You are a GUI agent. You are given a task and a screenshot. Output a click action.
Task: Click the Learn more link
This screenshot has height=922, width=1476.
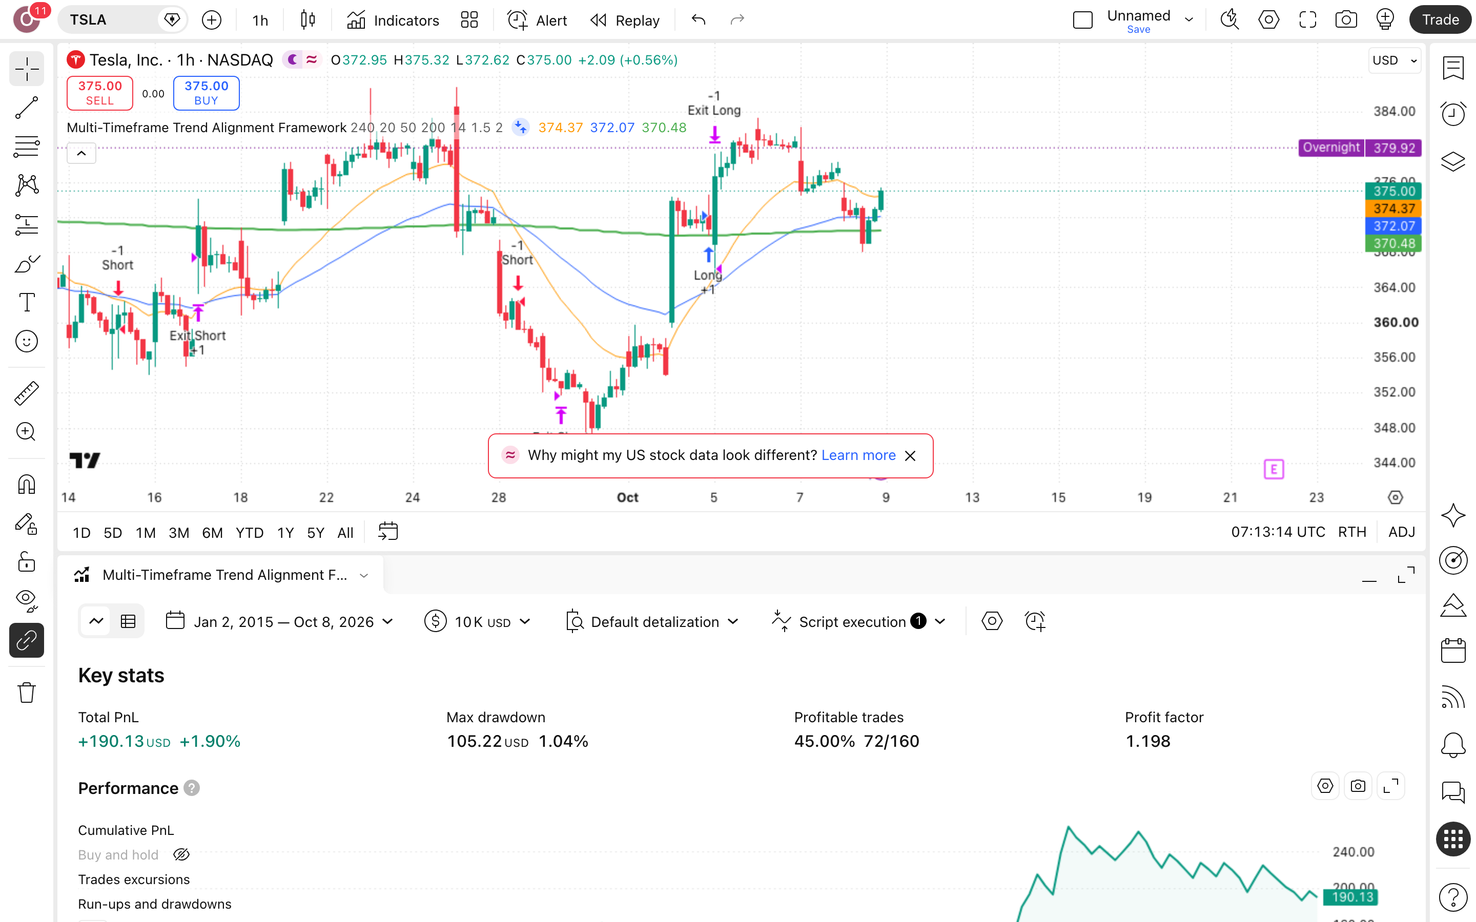pos(858,455)
